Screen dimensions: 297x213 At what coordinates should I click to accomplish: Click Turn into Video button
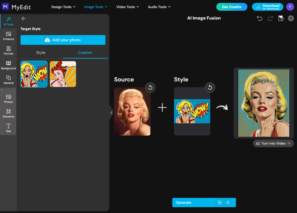273,143
